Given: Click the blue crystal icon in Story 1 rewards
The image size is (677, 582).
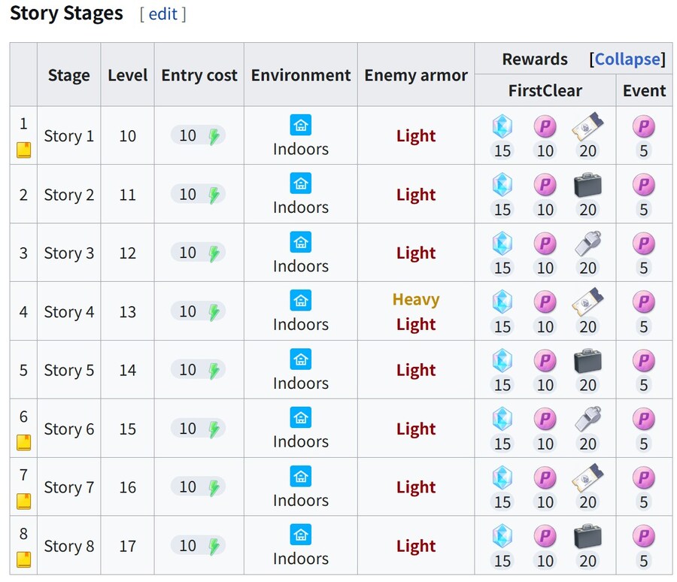Looking at the screenshot, I should 502,126.
